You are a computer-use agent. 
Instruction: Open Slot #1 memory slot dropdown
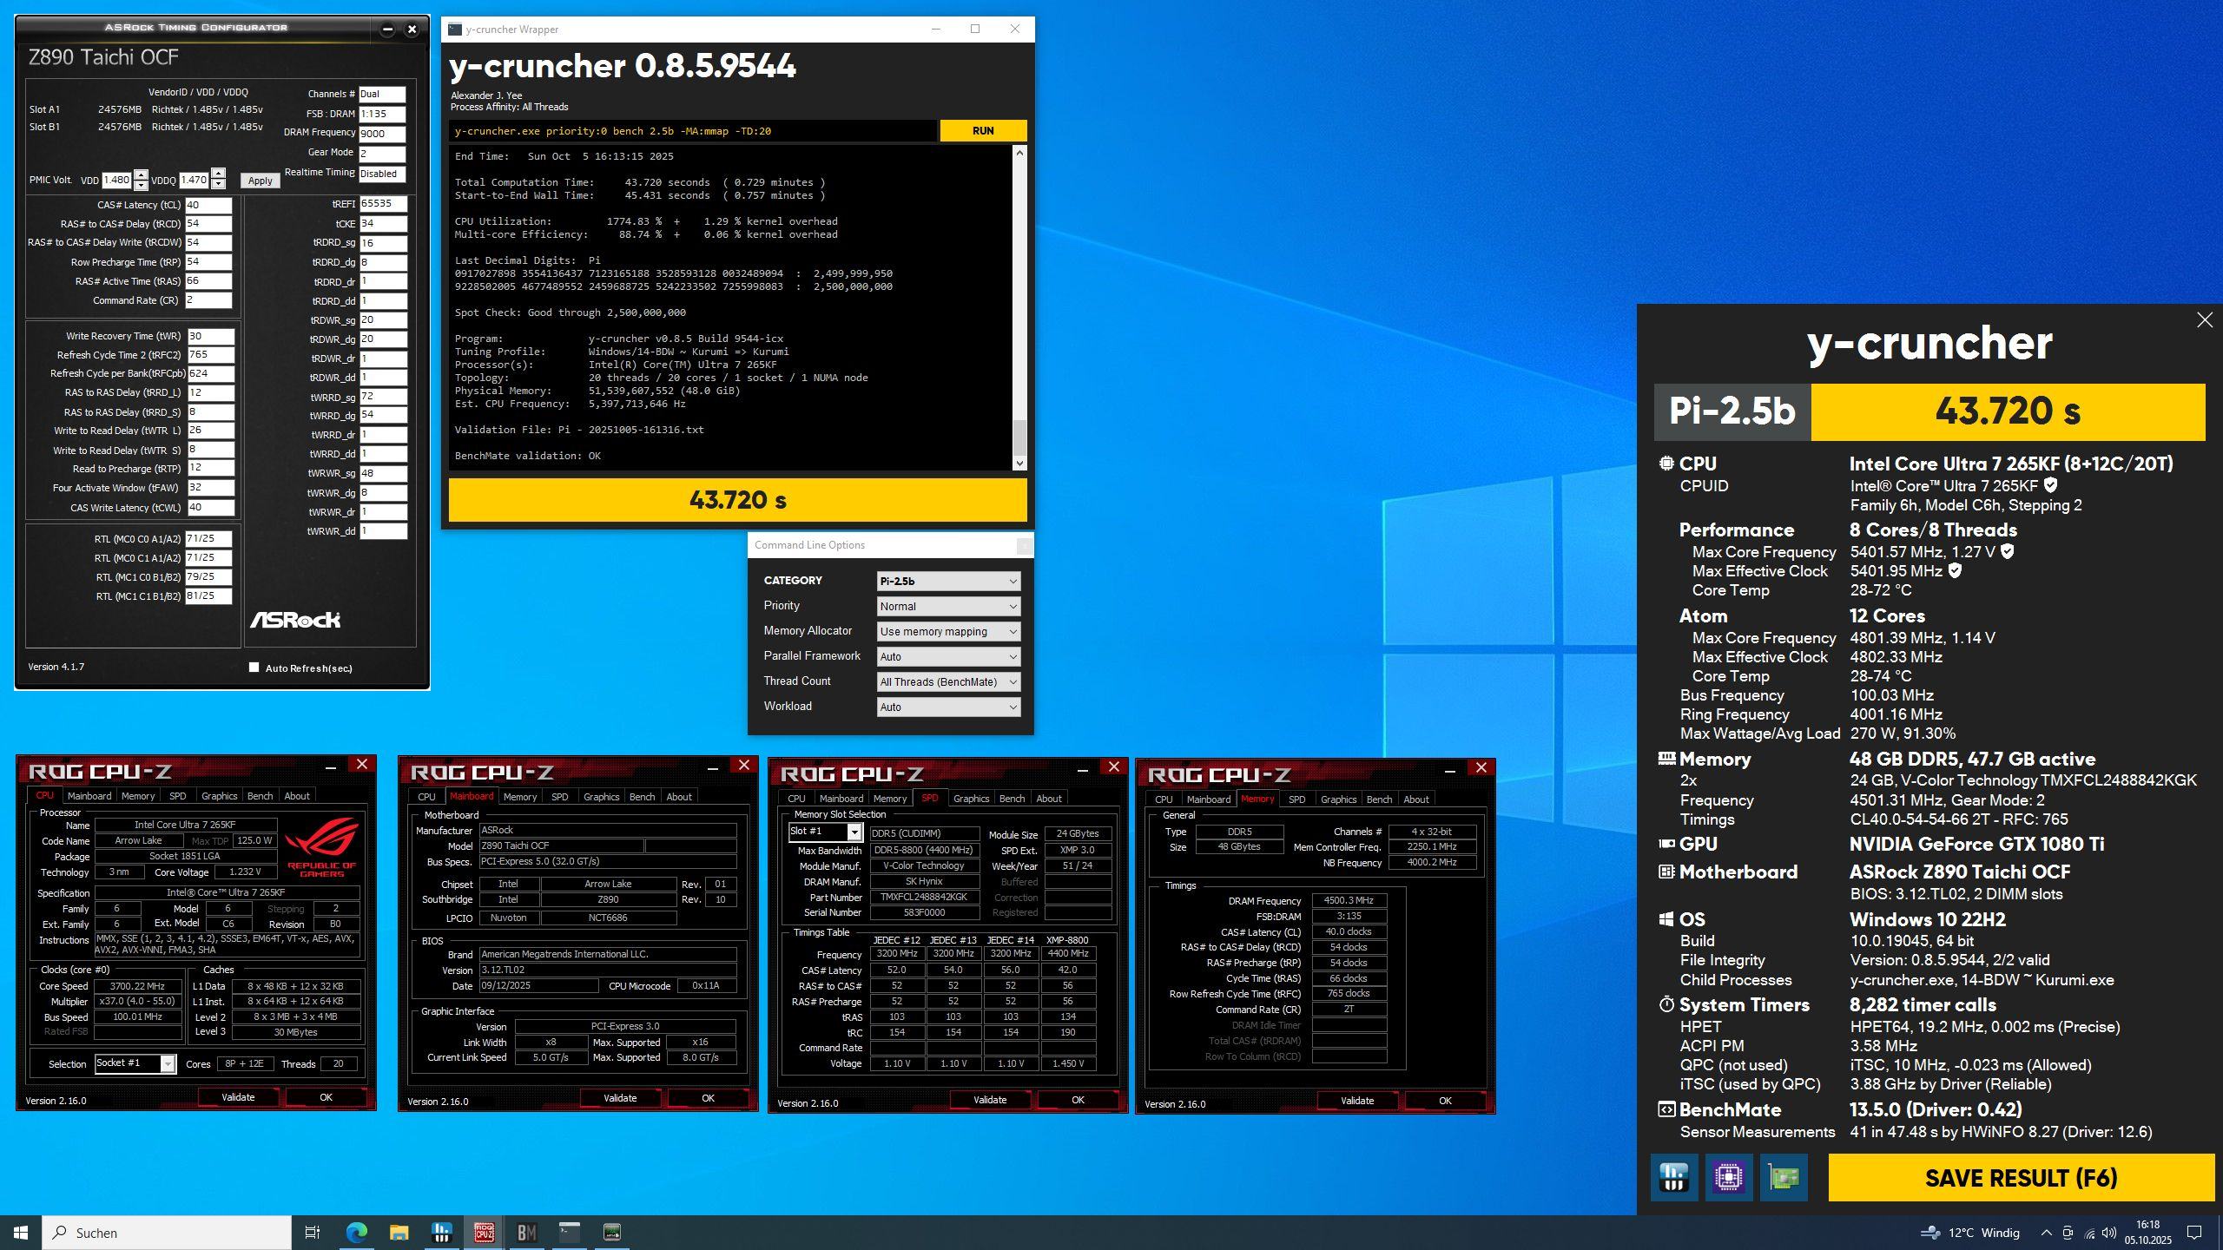[854, 832]
